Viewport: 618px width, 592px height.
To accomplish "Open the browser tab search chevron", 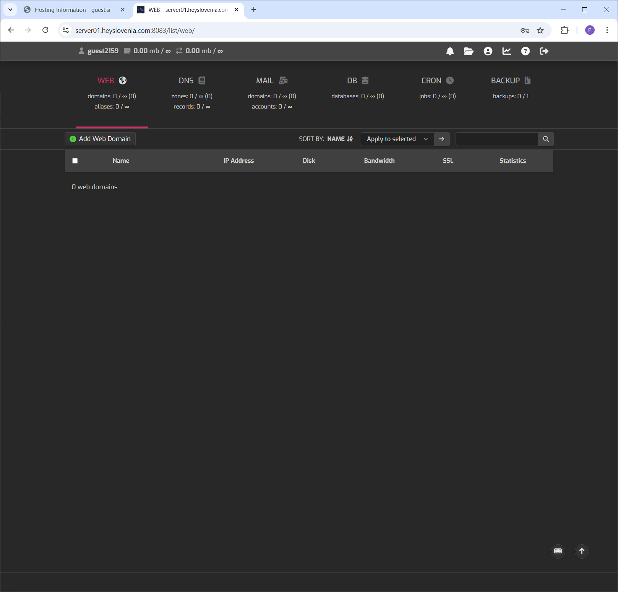I will (10, 10).
